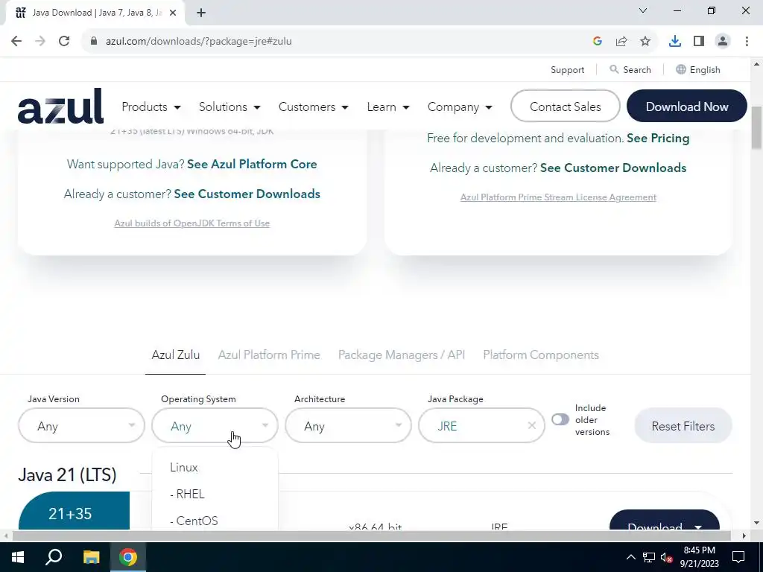Open Chrome three-dot menu
The height and width of the screenshot is (572, 763).
pos(747,42)
